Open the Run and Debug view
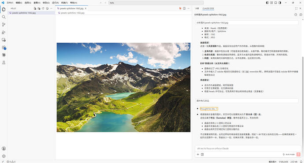The width and height of the screenshot is (304, 163). pyautogui.click(x=4, y=32)
